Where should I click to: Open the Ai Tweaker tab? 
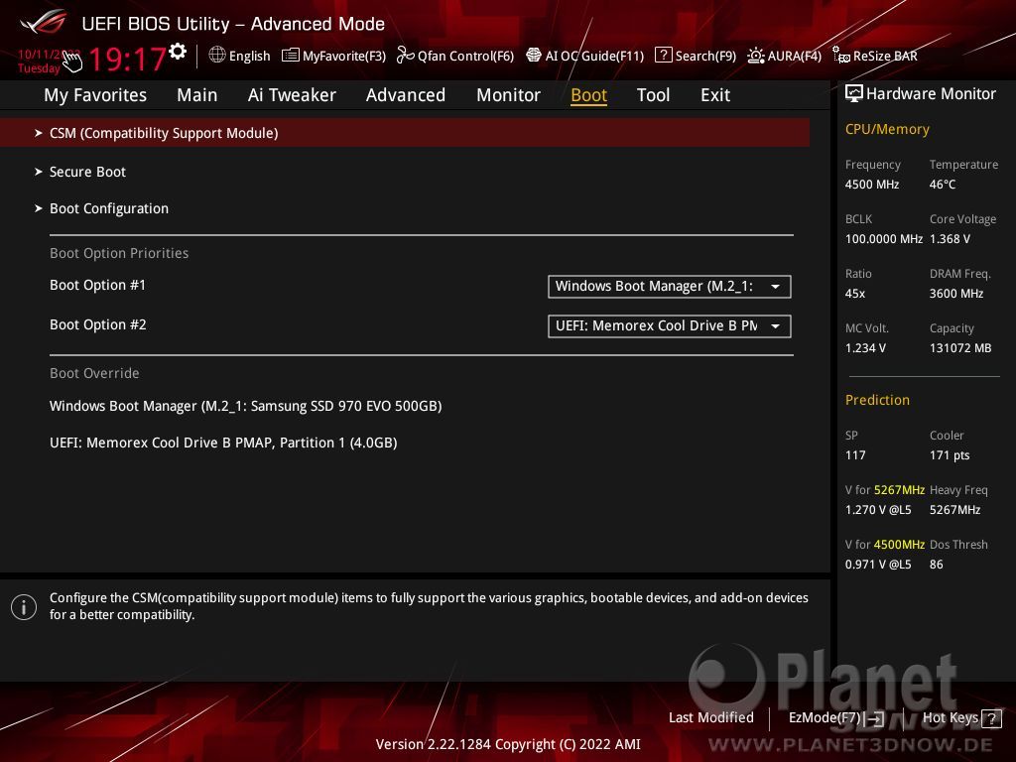pos(292,95)
